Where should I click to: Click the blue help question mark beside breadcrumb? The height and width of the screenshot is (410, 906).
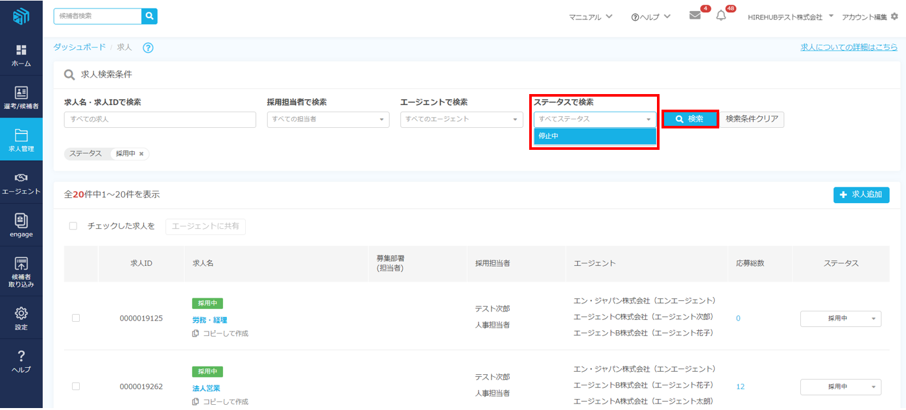[148, 47]
